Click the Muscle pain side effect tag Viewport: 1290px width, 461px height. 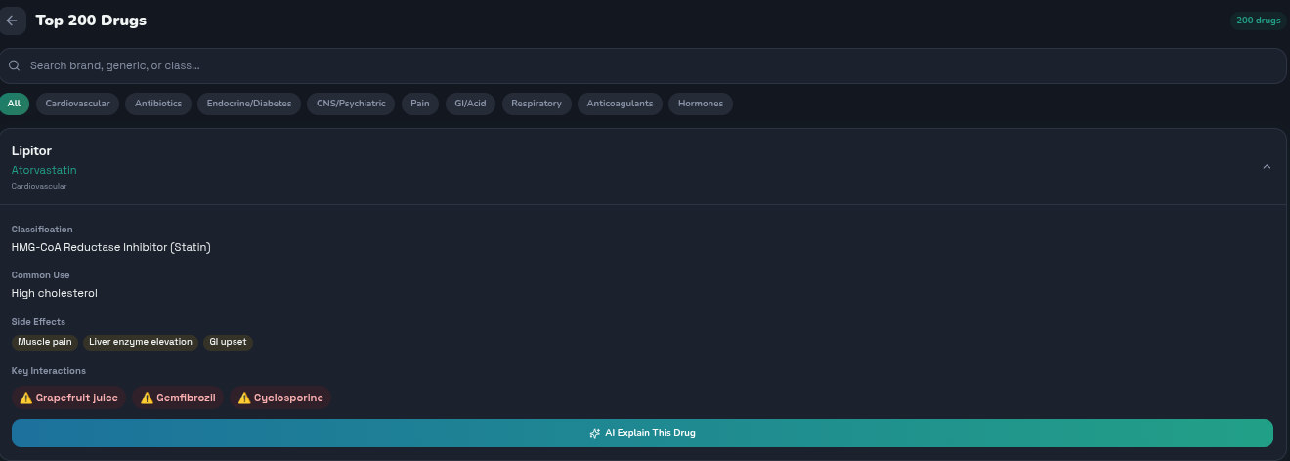45,342
